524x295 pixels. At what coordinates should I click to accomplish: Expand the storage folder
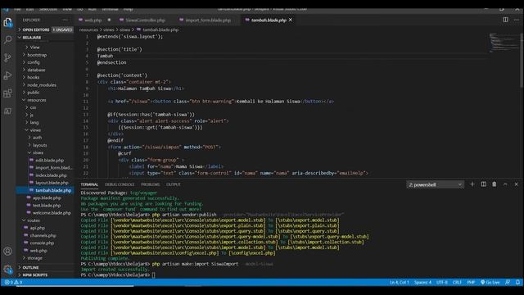click(x=34, y=258)
